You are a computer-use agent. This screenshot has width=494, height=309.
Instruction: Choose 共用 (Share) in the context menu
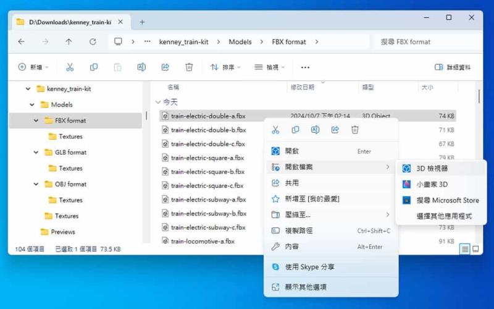[x=331, y=183]
